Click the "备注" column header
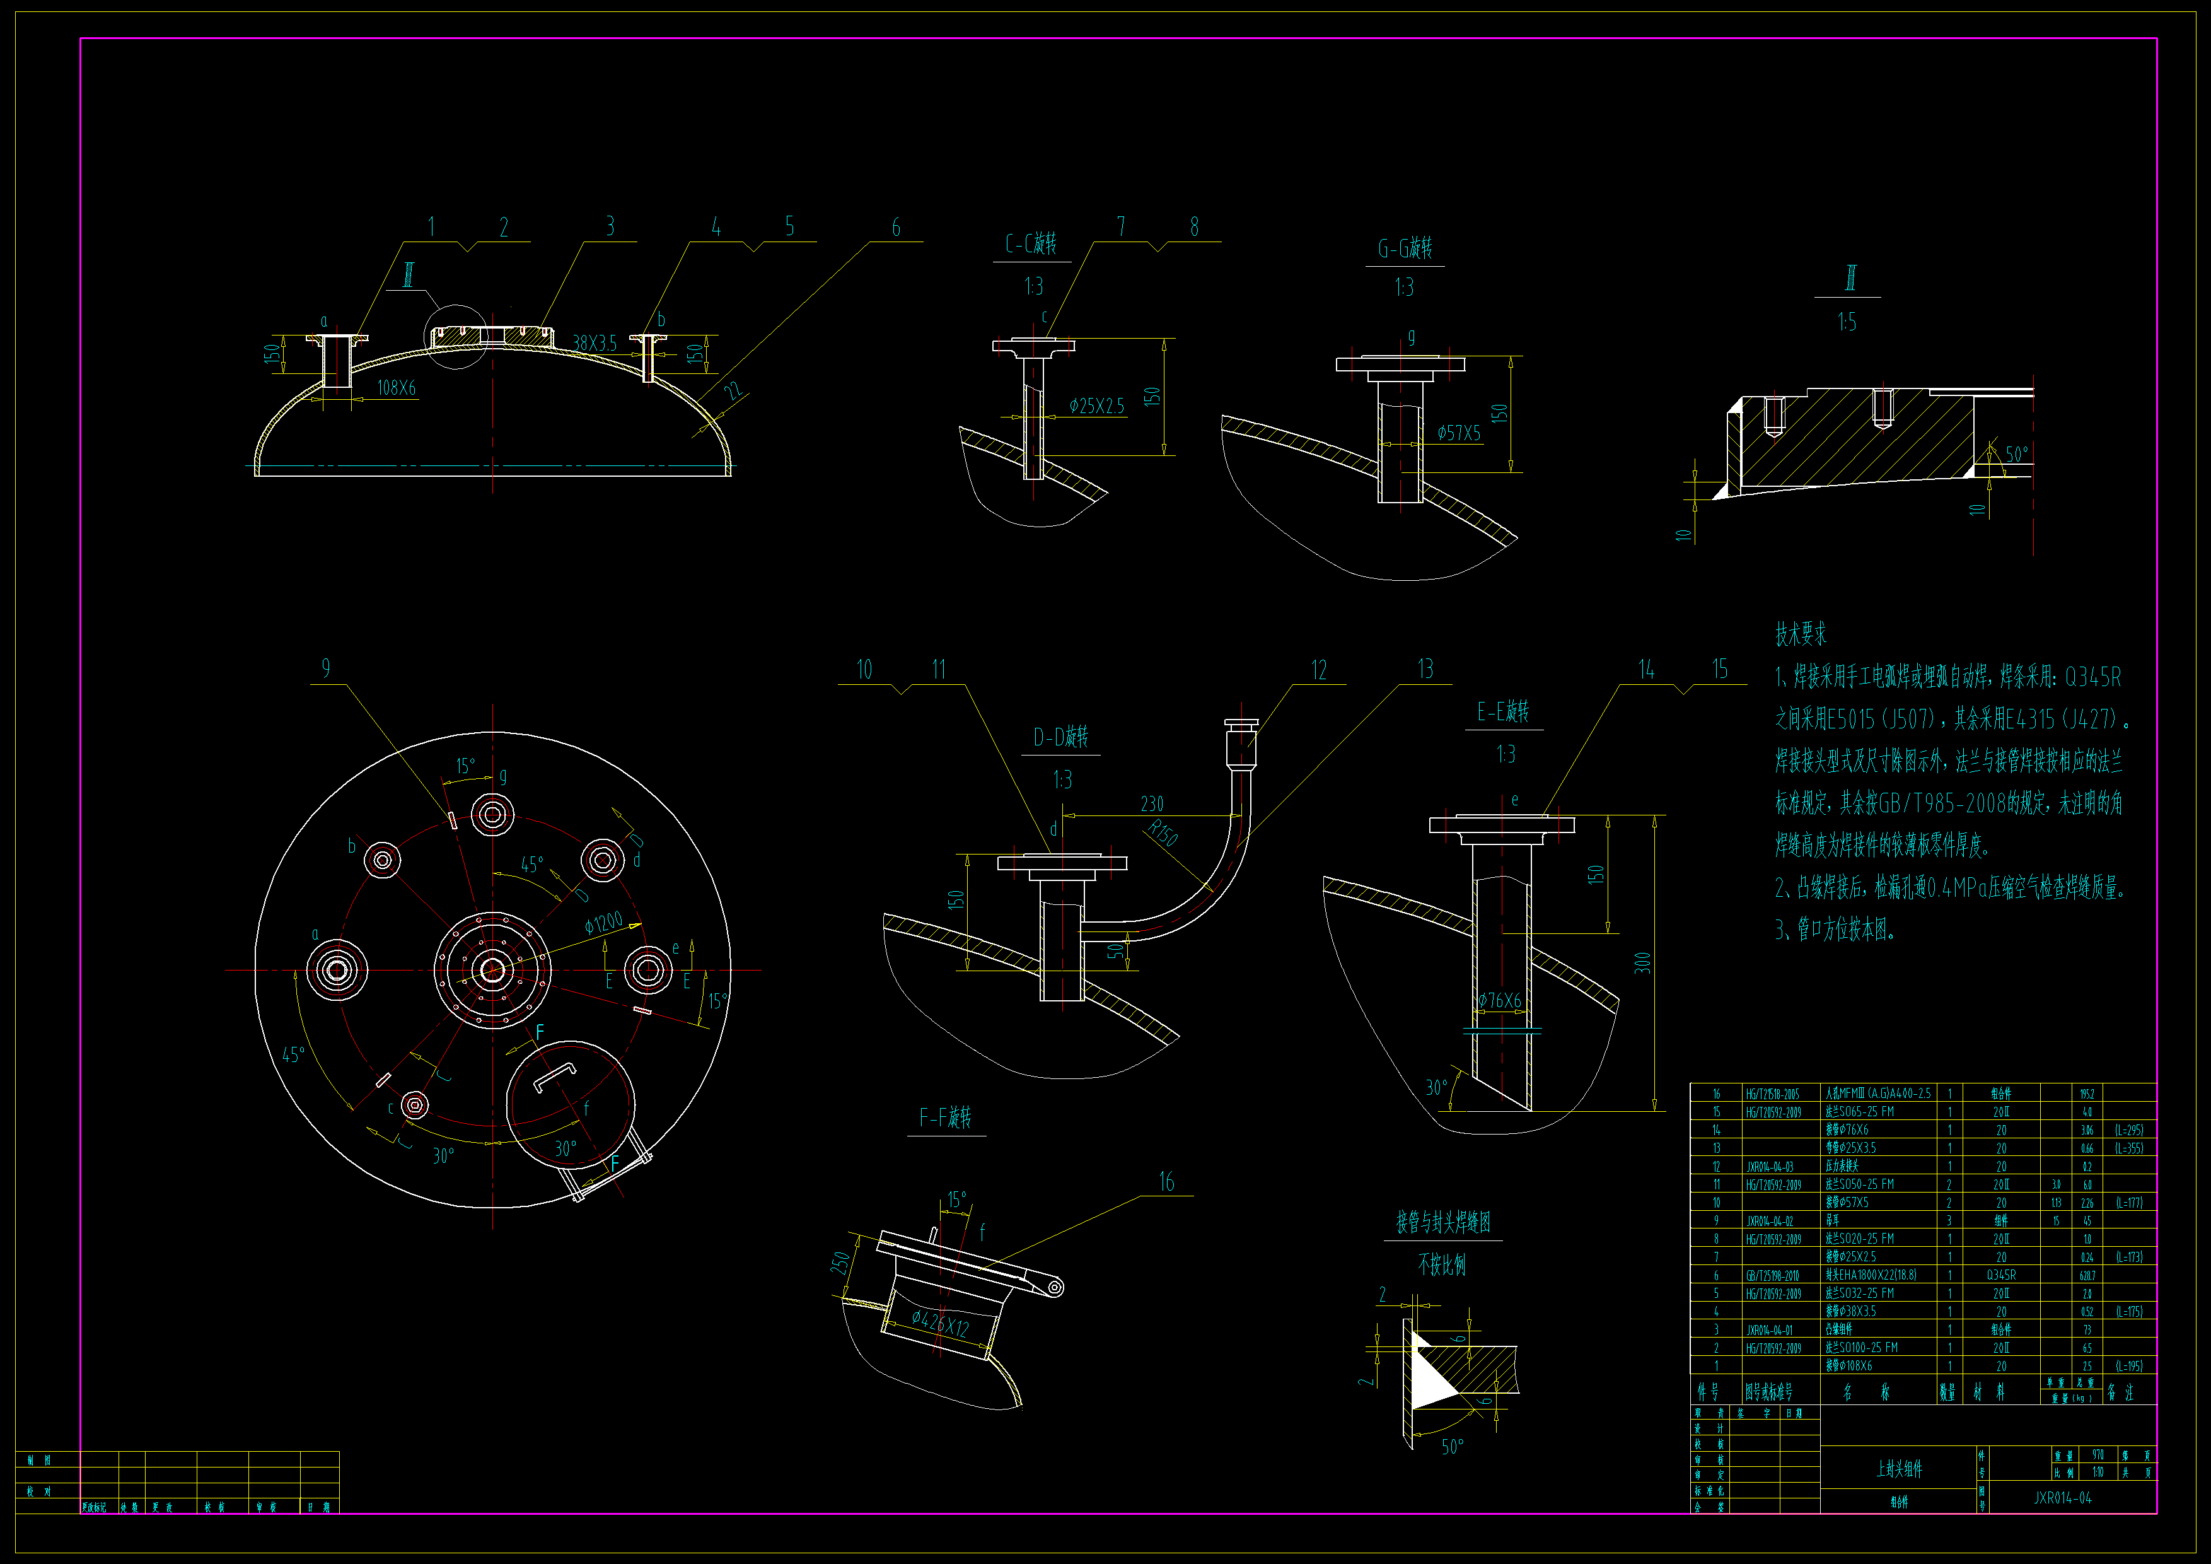 [x=2120, y=1392]
